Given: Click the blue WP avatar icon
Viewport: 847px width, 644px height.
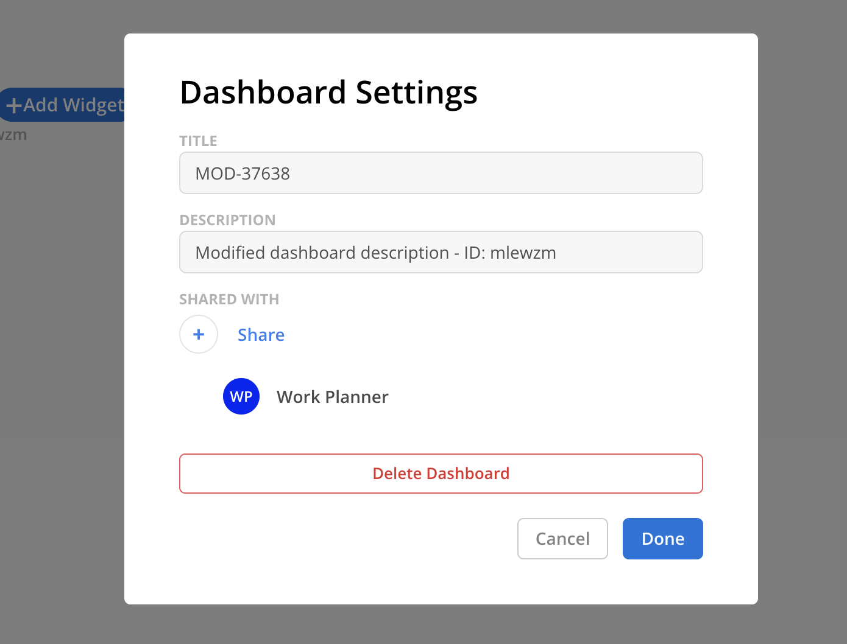Looking at the screenshot, I should tap(241, 396).
